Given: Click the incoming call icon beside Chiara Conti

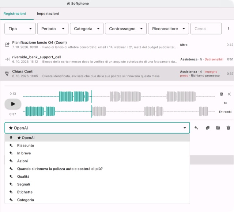Looking at the screenshot, I should pos(7,73).
